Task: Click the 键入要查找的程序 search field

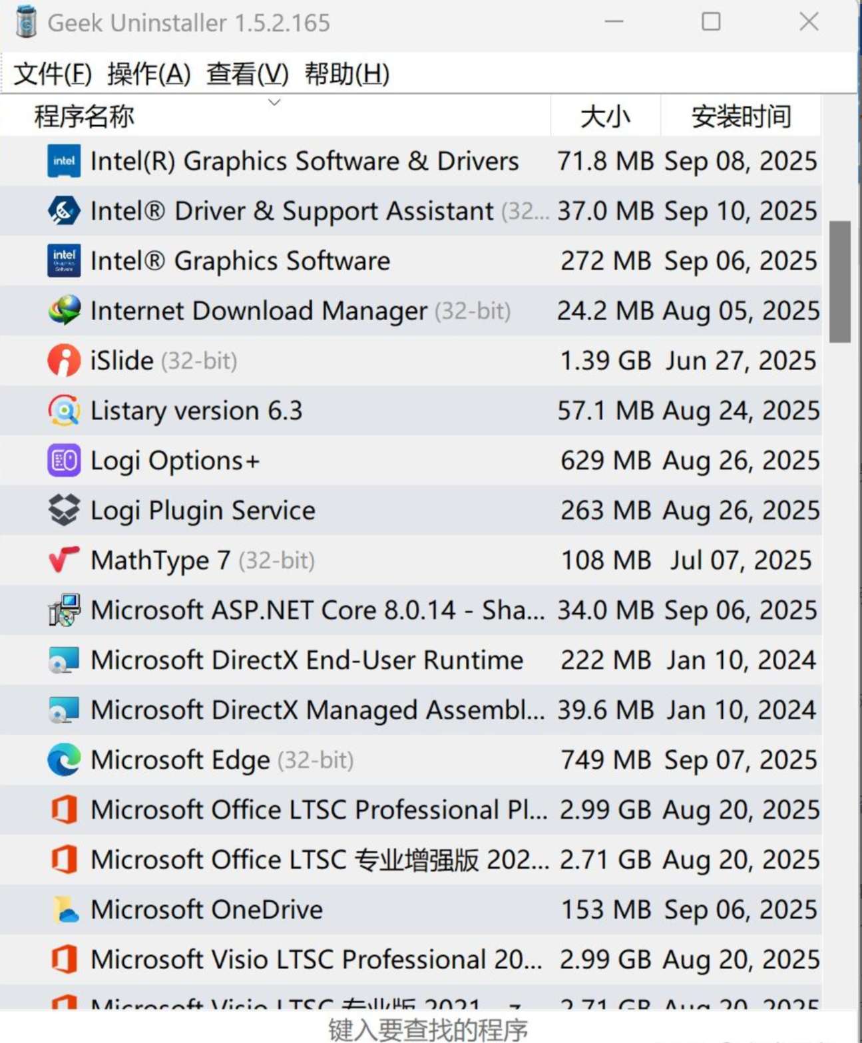Action: 427,1029
